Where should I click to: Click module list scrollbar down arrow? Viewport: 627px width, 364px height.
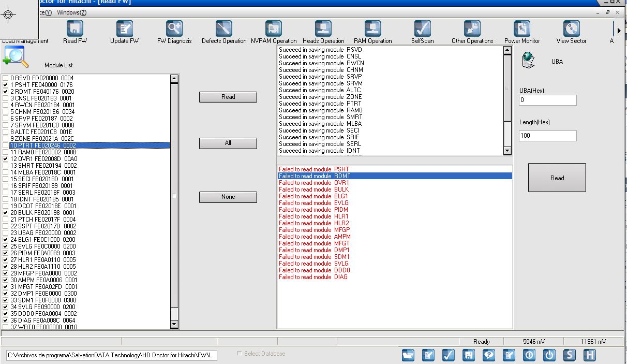point(174,324)
